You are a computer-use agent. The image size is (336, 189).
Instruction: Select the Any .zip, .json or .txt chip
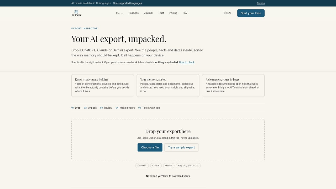point(188,166)
